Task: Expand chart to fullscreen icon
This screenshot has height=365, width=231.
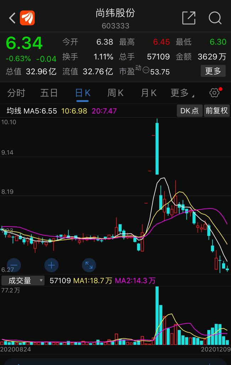Action: [89, 265]
